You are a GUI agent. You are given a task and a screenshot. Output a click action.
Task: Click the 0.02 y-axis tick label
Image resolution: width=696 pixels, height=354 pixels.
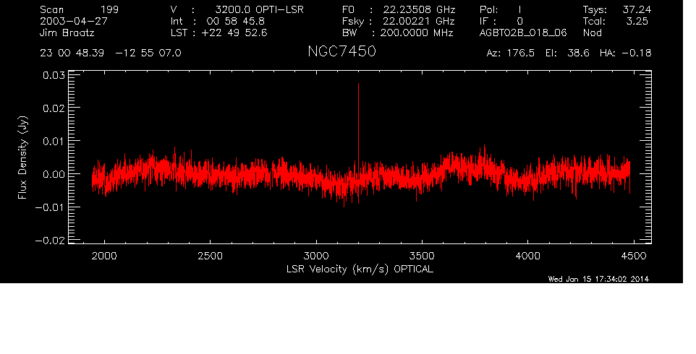click(x=54, y=108)
